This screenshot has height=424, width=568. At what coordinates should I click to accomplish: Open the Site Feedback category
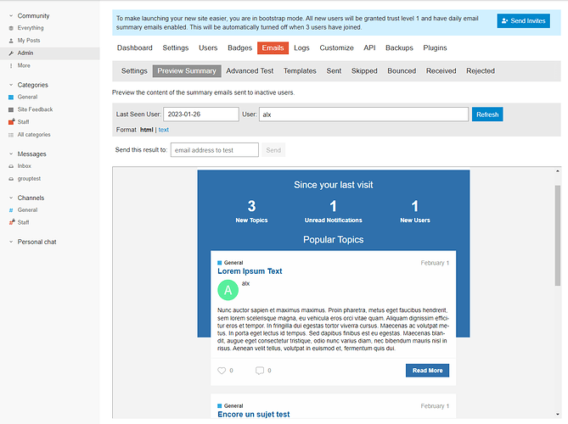coord(35,109)
